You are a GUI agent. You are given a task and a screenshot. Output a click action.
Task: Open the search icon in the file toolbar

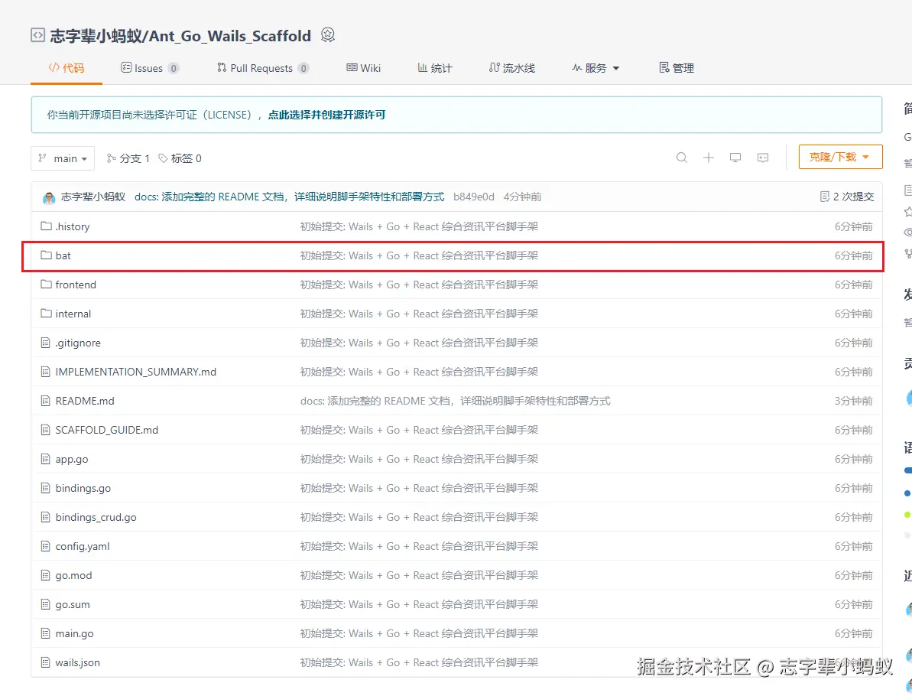pos(682,158)
